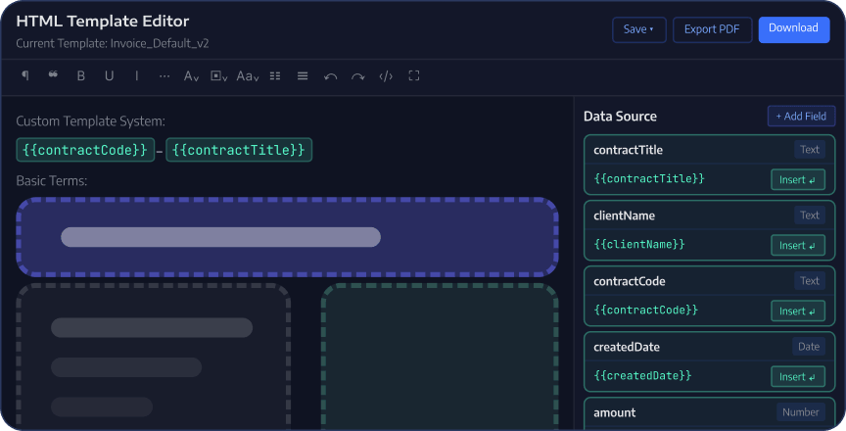Insert a blockquote with the quote icon

(x=53, y=75)
